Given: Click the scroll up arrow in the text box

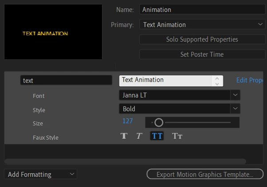Looking at the screenshot, I should pos(217,78).
